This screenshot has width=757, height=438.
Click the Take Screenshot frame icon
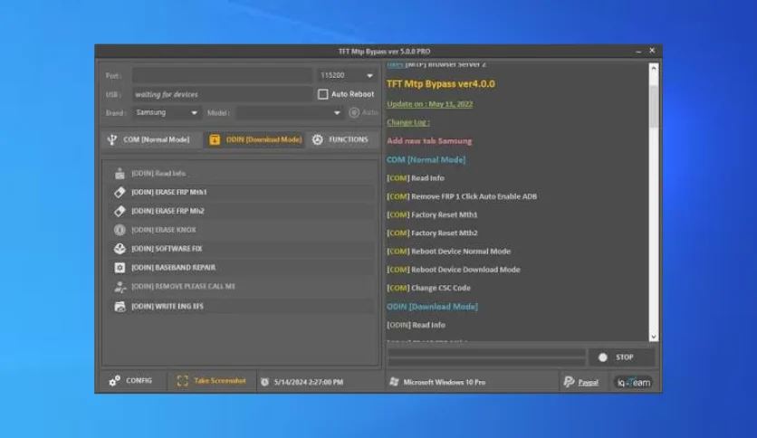click(183, 381)
